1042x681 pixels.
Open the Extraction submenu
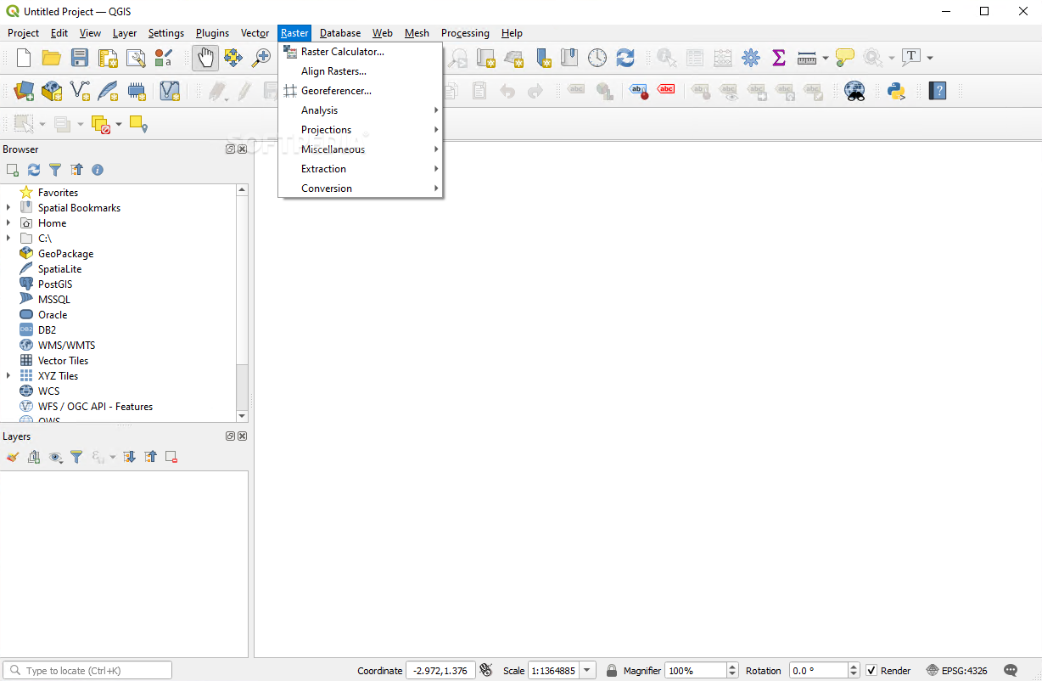(x=361, y=169)
